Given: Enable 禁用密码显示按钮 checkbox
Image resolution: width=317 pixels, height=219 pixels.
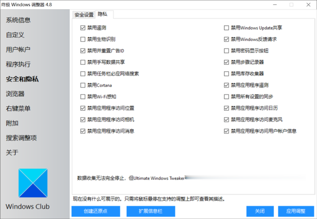Looking at the screenshot, I should click(x=226, y=50).
